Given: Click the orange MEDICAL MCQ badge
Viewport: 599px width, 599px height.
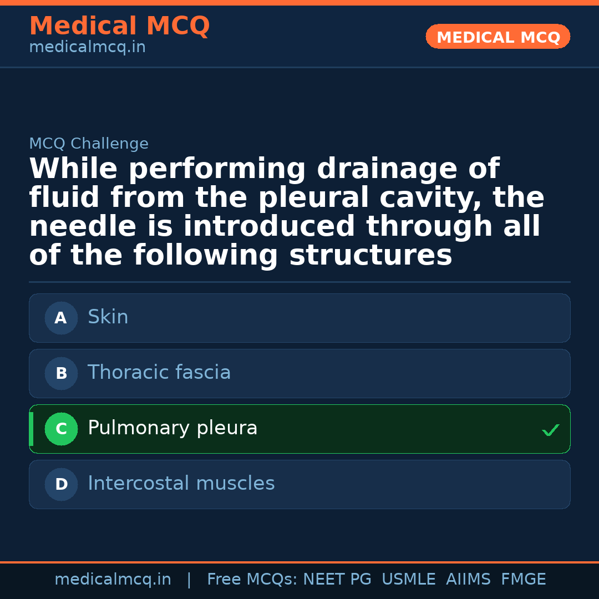Looking at the screenshot, I should 498,37.
